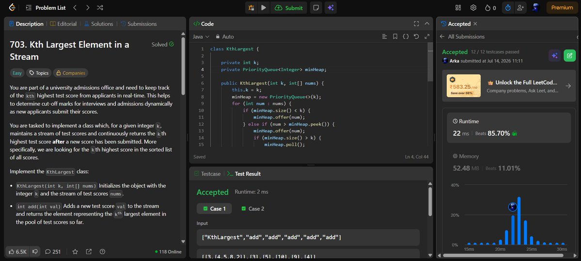Submit the solution
This screenshot has width=581, height=261.
point(289,7)
